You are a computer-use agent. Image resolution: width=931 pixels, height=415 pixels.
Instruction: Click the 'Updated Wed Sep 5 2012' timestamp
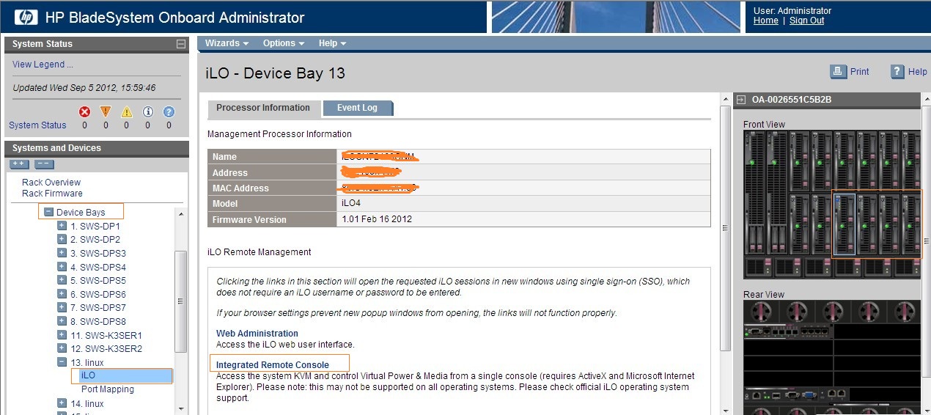click(x=84, y=88)
